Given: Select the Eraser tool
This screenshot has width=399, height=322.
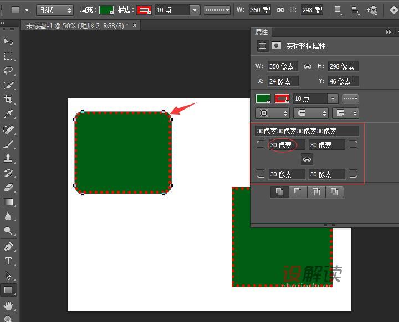Looking at the screenshot, I should coord(8,188).
